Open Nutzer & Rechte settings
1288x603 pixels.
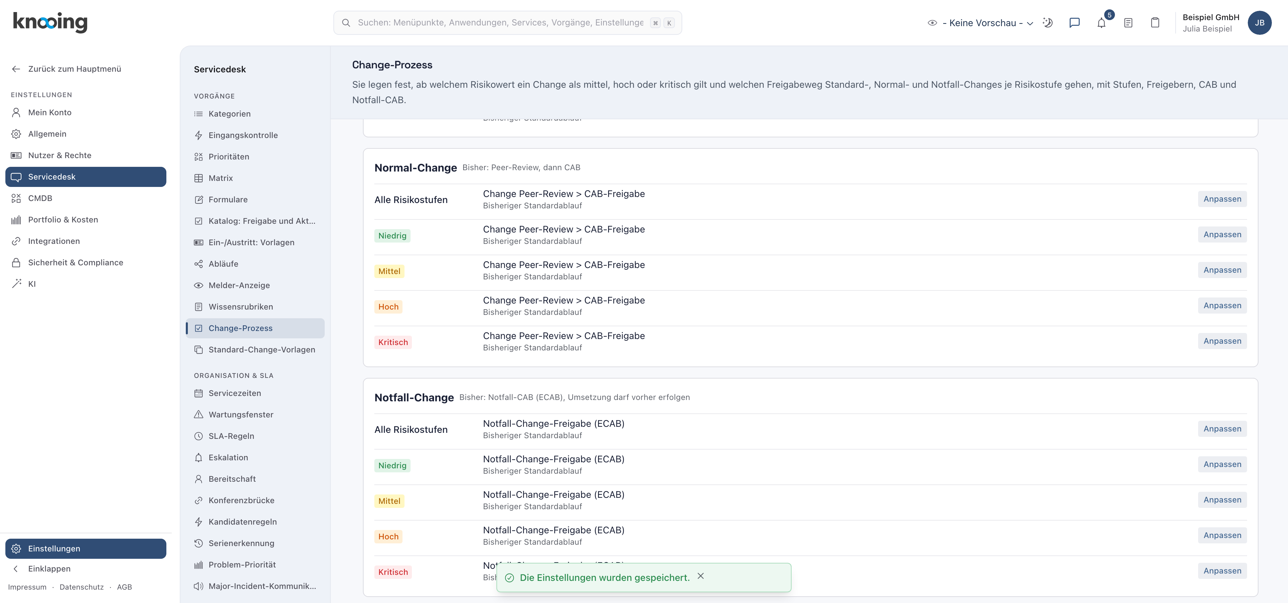point(86,156)
